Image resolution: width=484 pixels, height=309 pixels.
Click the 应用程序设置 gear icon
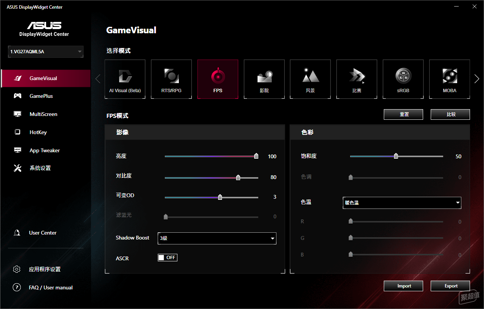coord(17,269)
